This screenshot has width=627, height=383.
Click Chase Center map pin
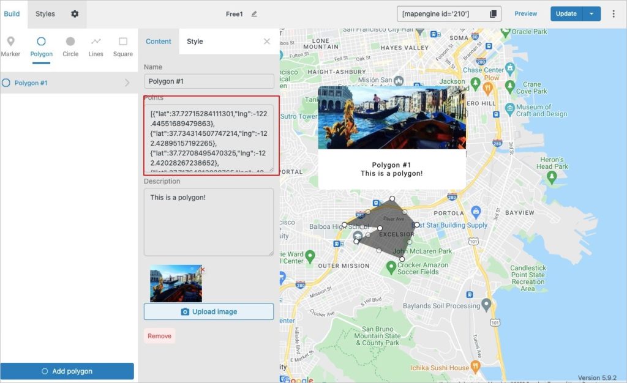[510, 69]
